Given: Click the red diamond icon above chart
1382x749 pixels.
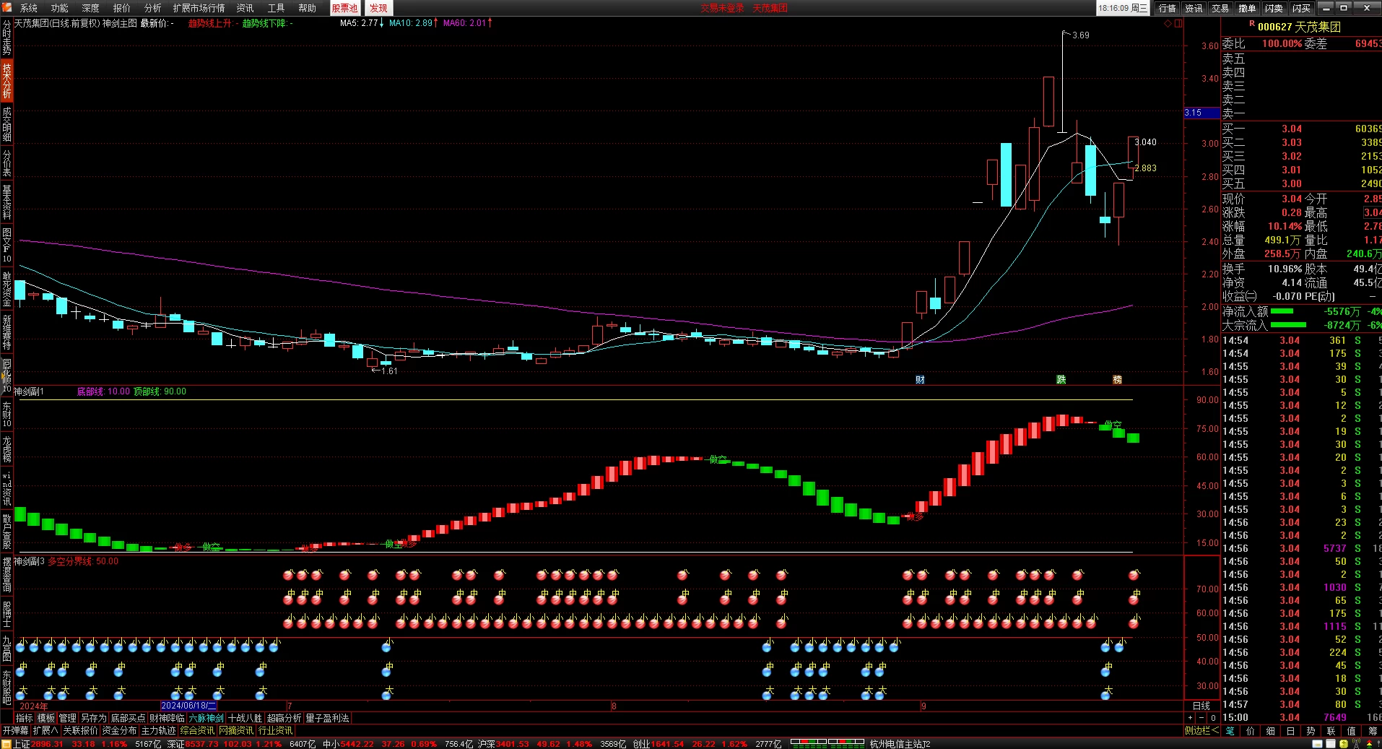Looking at the screenshot, I should pyautogui.click(x=1168, y=24).
